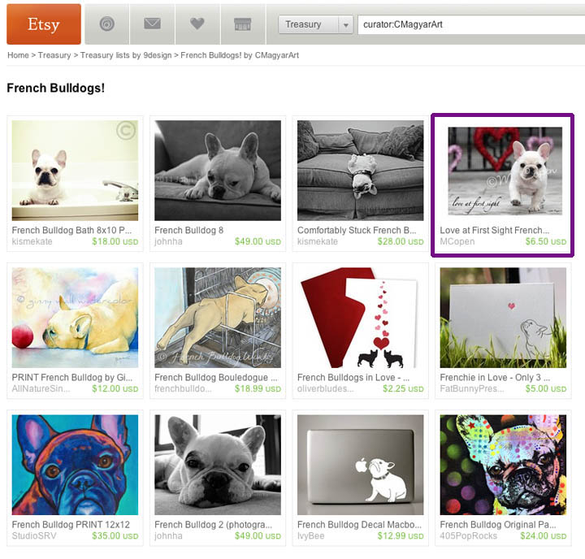
Task: Click the $12.99 USD price
Action: click(x=401, y=536)
